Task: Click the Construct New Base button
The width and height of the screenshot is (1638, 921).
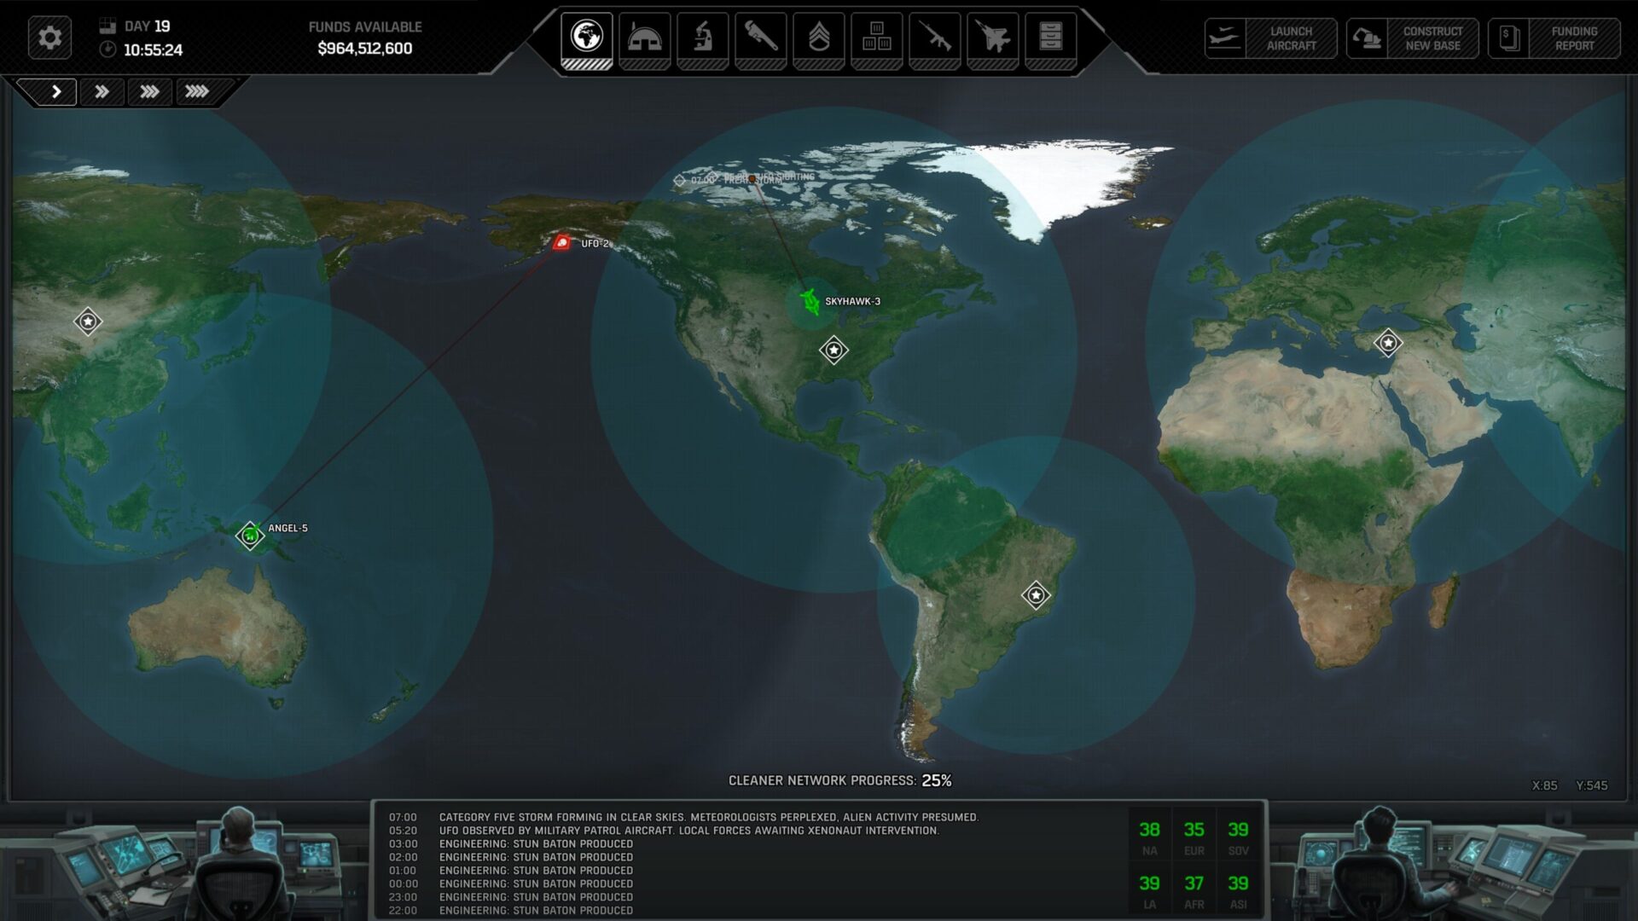Action: [1413, 38]
